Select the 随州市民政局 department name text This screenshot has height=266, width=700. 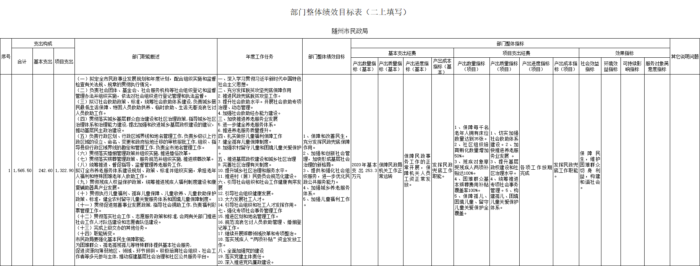coord(350,31)
